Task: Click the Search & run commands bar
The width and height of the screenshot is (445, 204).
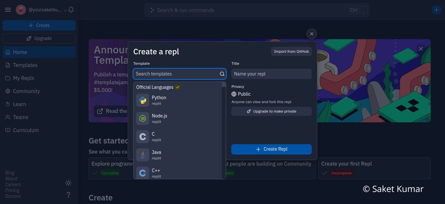Action: point(257,10)
